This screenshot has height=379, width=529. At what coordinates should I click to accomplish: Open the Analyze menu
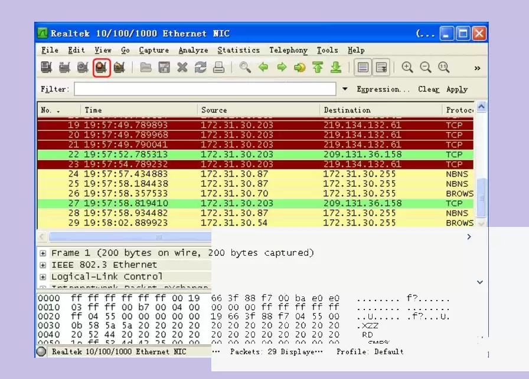coord(193,50)
